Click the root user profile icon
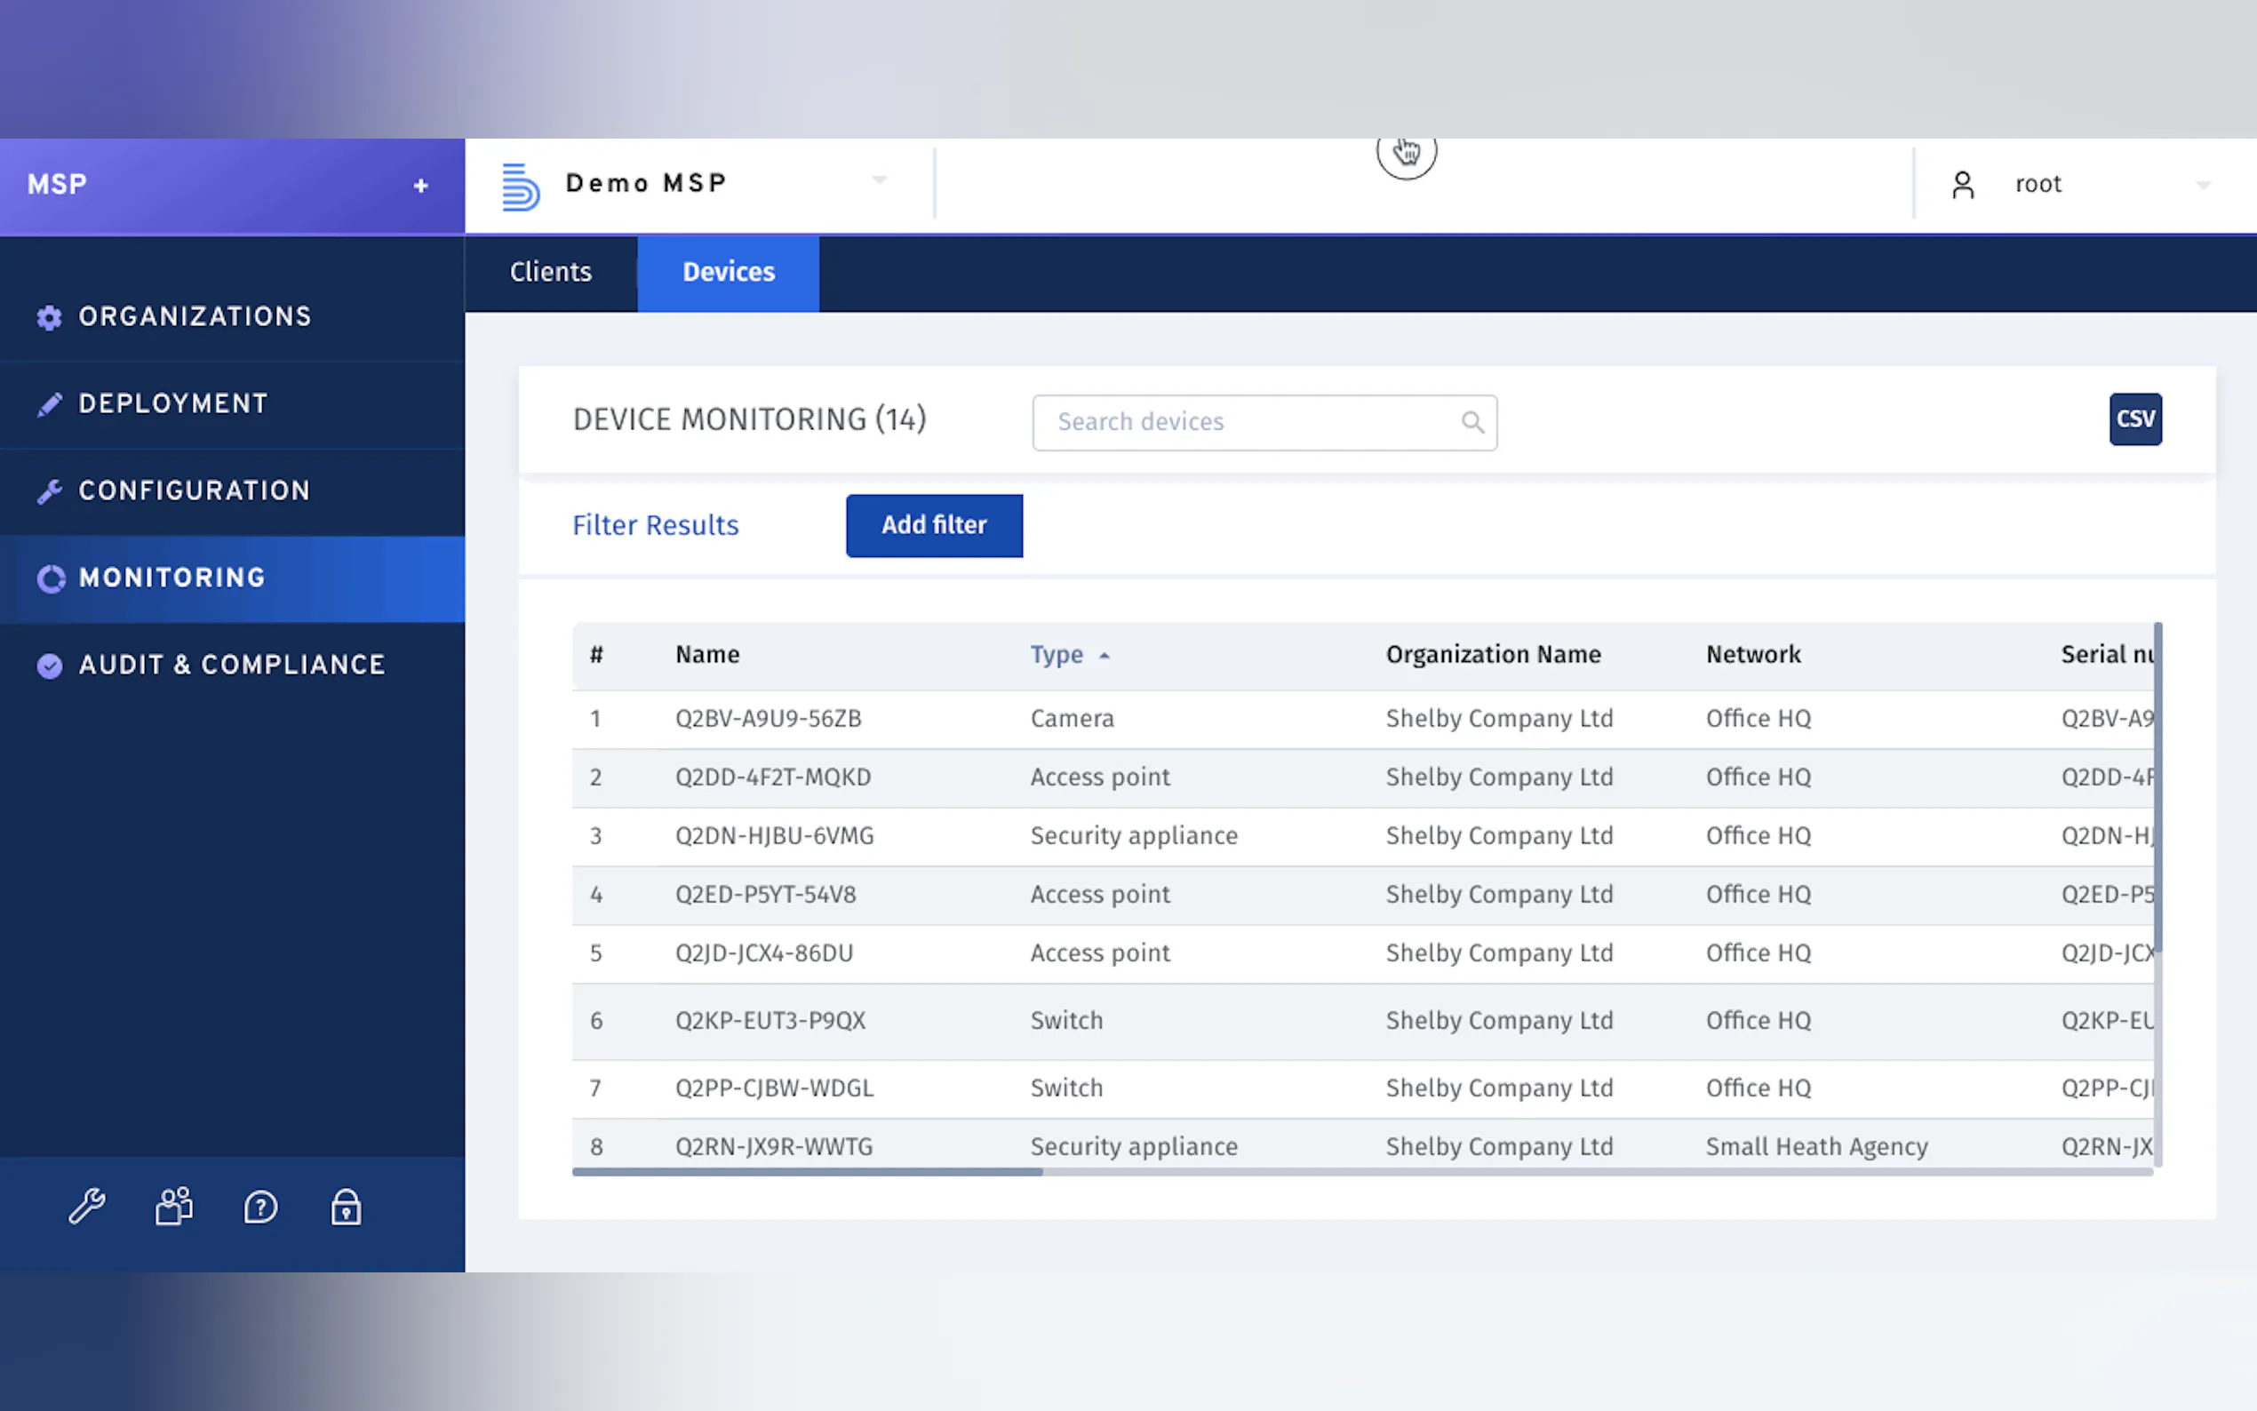This screenshot has width=2257, height=1411. [1963, 185]
